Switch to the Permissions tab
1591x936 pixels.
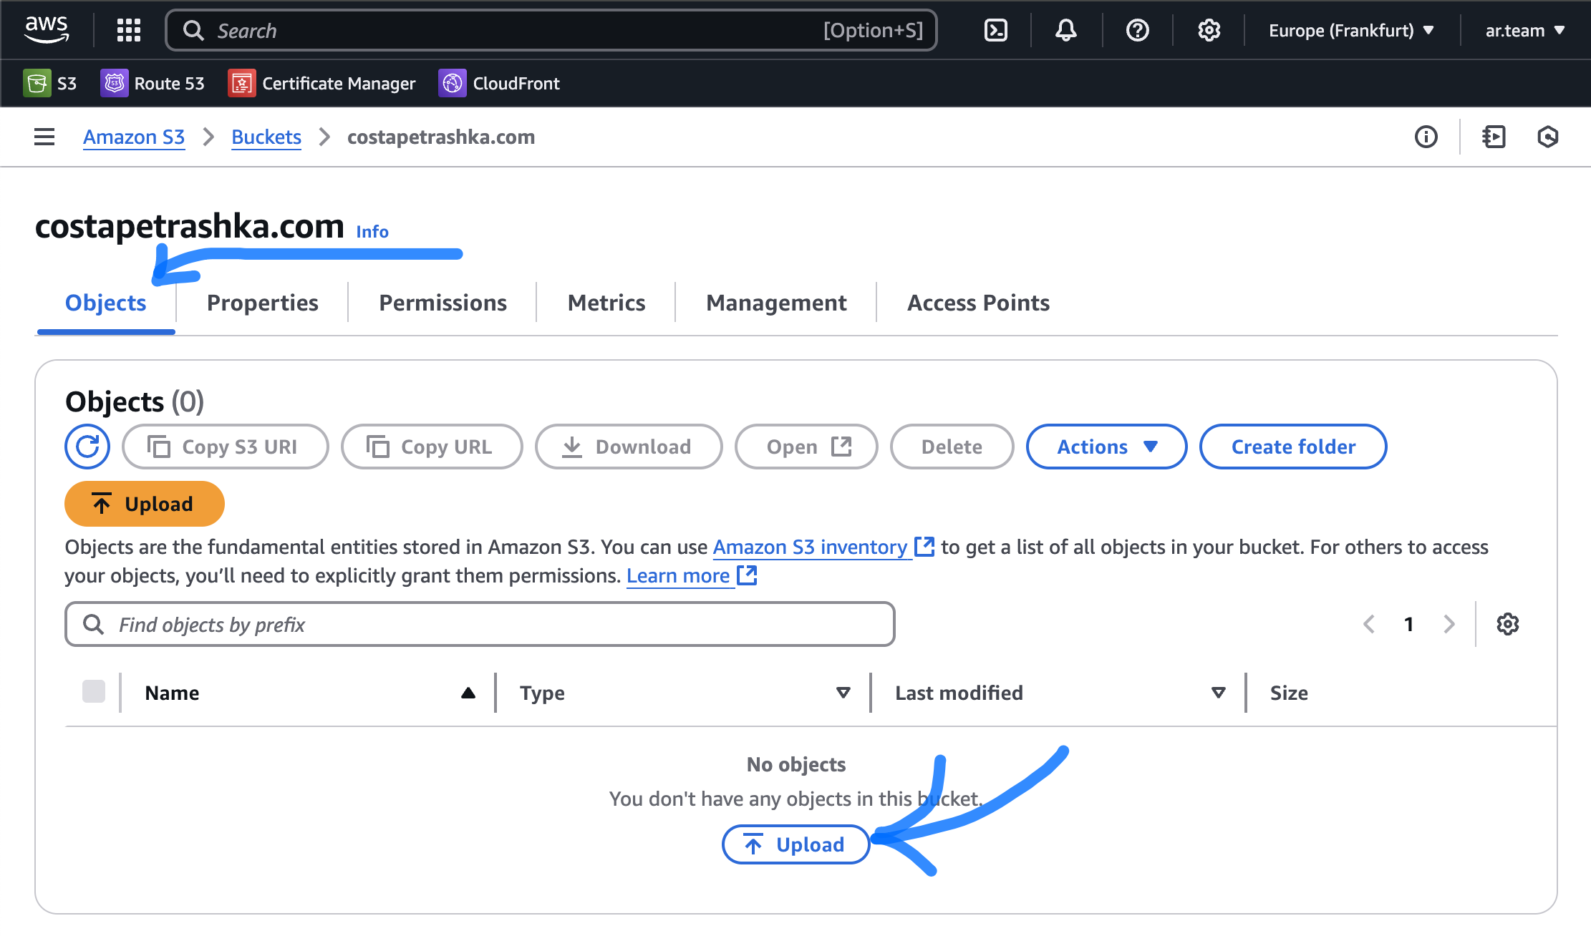443,303
